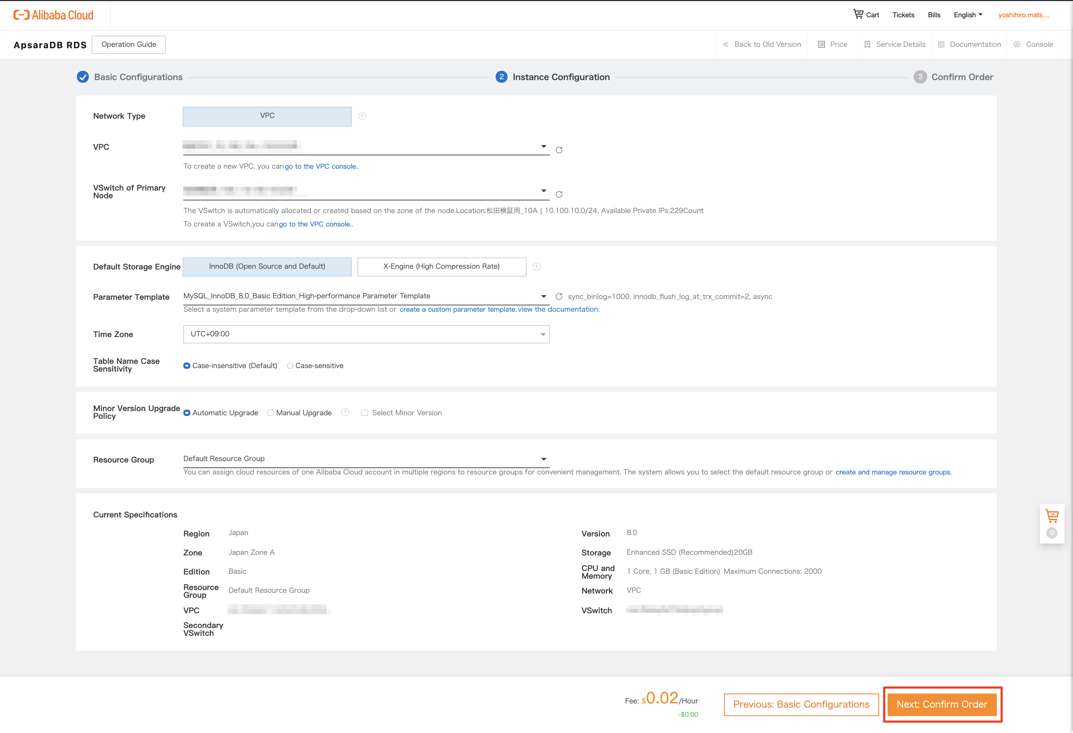Go to Back to Old Version
The image size is (1073, 733).
click(768, 44)
